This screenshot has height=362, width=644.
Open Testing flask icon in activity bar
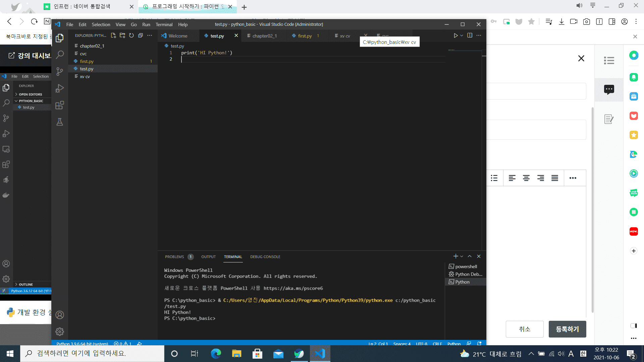pos(60,122)
